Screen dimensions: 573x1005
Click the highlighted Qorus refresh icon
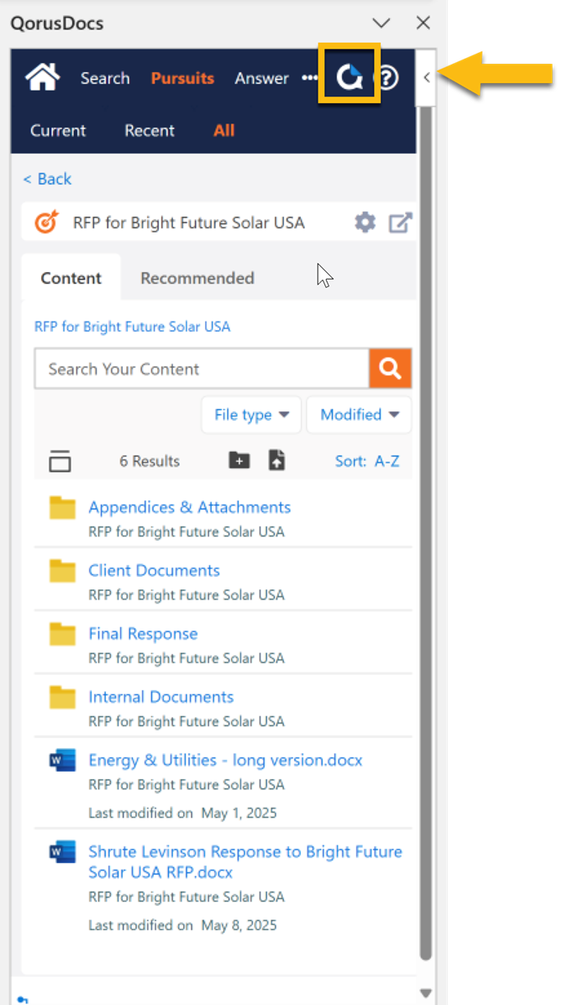coord(349,78)
